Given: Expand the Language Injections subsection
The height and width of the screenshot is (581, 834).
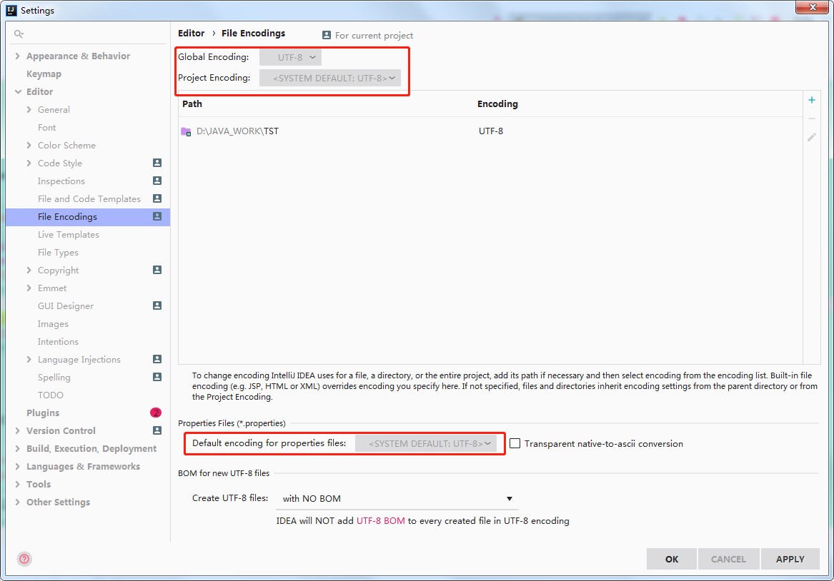Looking at the screenshot, I should (x=29, y=360).
